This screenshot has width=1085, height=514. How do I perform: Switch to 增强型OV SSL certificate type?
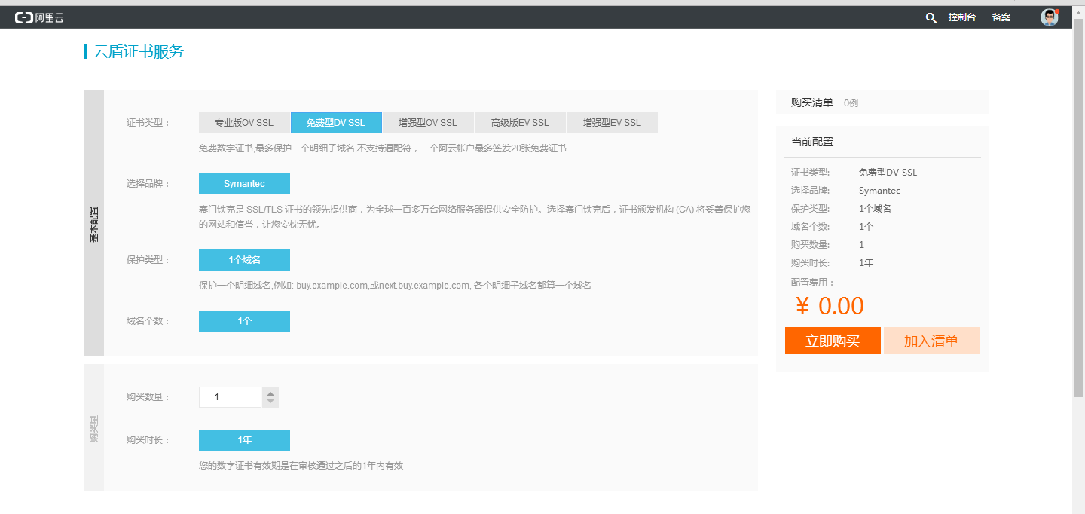pos(428,123)
